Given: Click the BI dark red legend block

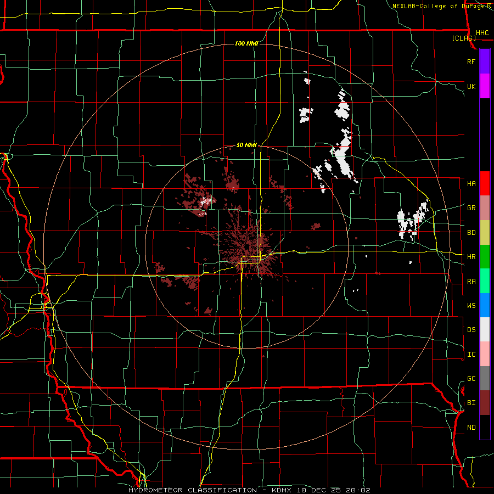Looking at the screenshot, I should click(x=485, y=403).
